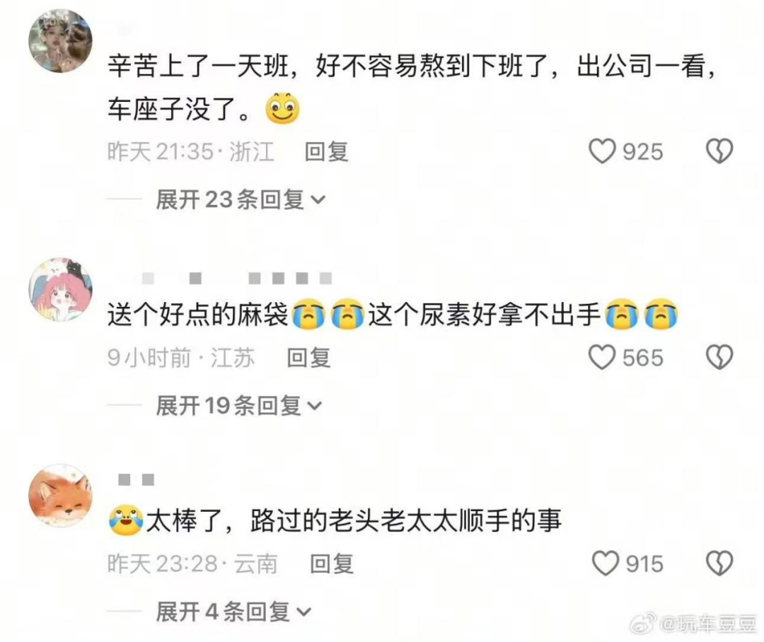Like the comment from 浙江 with 925 likes
This screenshot has width=764, height=642.
coord(602,151)
